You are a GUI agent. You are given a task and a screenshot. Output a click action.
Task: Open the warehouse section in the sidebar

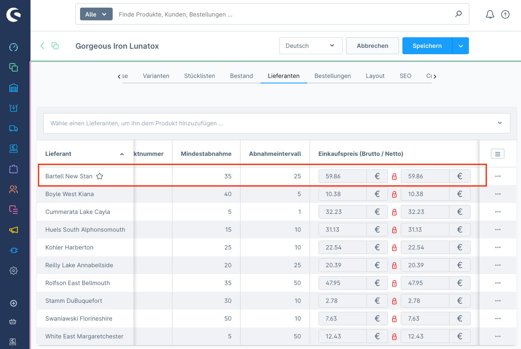coord(14,88)
